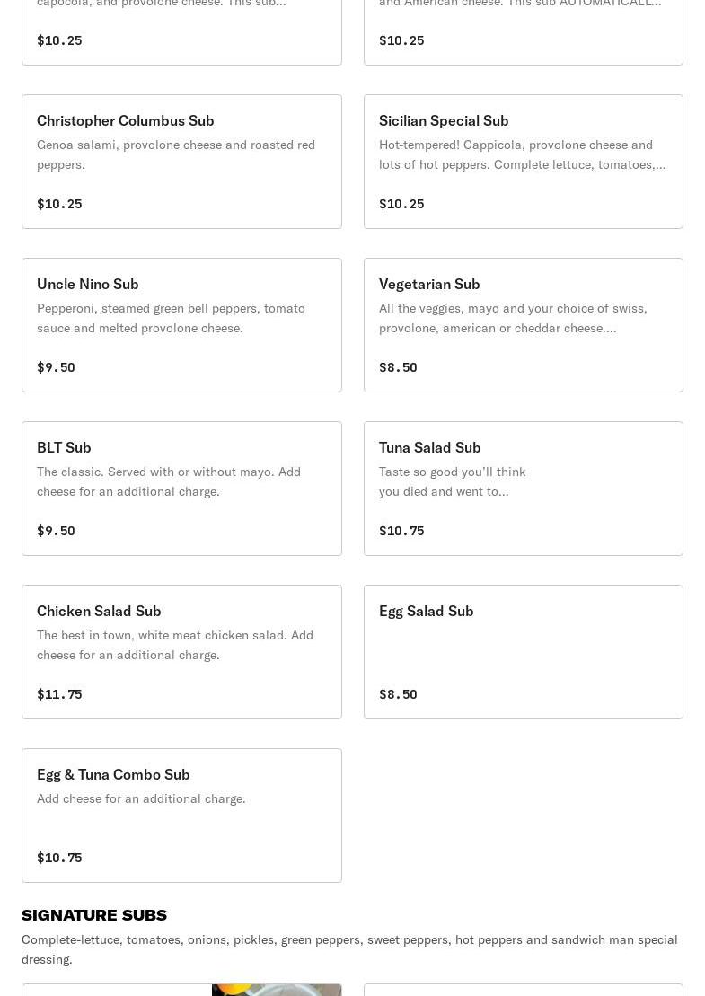Click the food photo thumbnail under Signature Subs
Viewport: 705px width, 996px height.
tap(276, 990)
